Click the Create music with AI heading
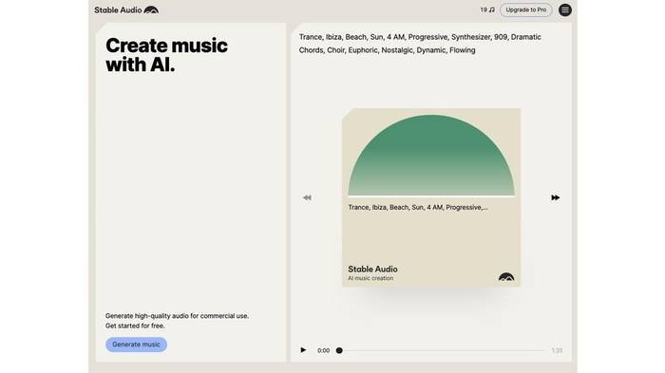The width and height of the screenshot is (665, 373). click(x=166, y=55)
